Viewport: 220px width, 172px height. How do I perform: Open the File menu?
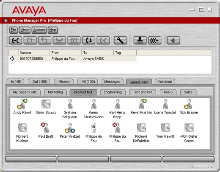click(x=14, y=30)
